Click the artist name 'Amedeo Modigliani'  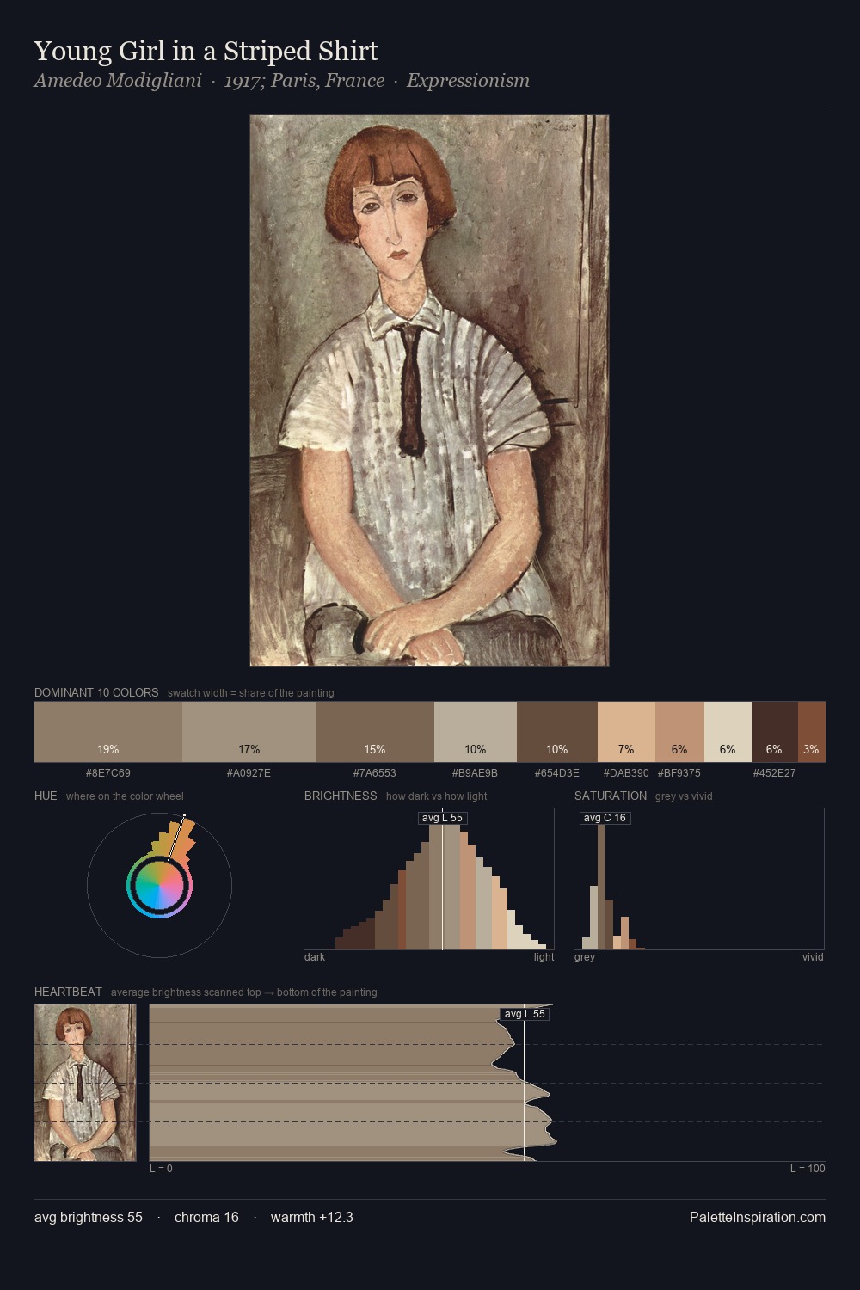tap(118, 81)
